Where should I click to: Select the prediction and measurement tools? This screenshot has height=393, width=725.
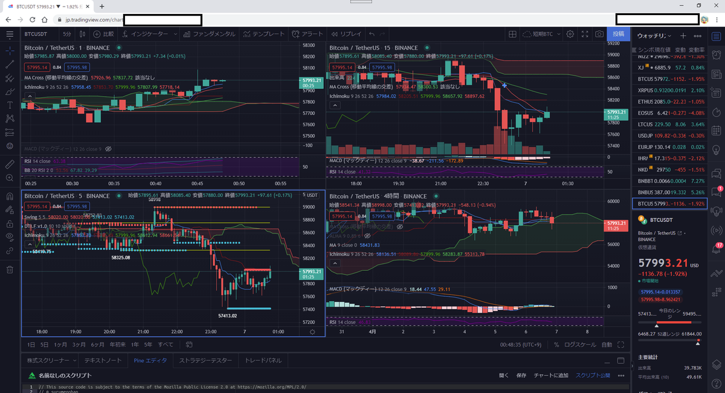pos(9,132)
